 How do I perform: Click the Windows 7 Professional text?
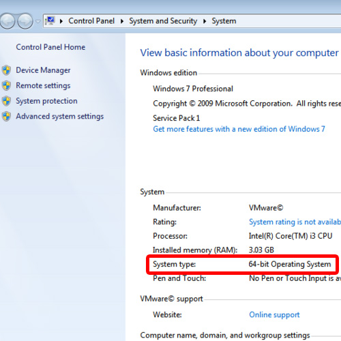coord(193,89)
